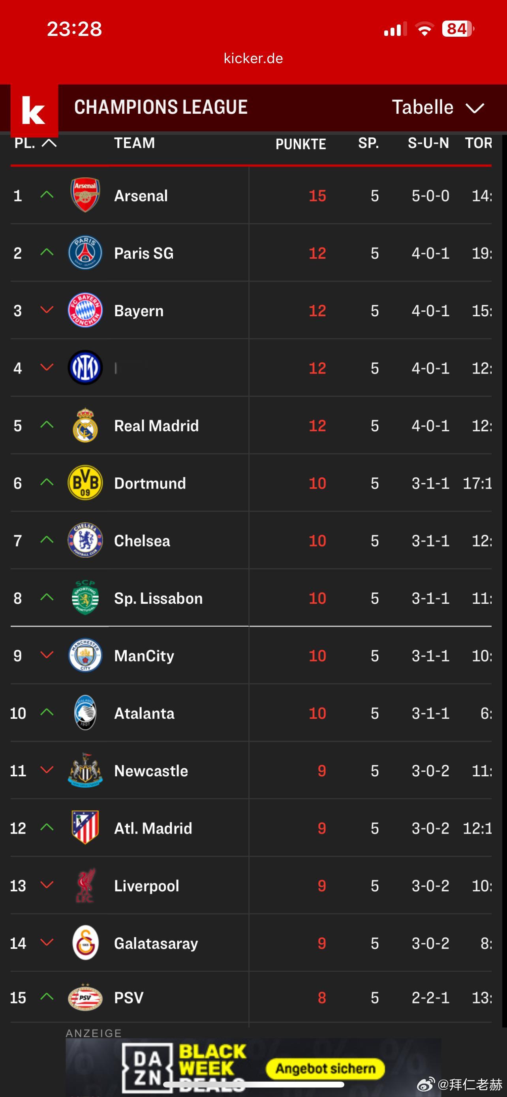Open the DAZN Black Week banner
Viewport: 507px width, 1097px height.
(253, 1067)
